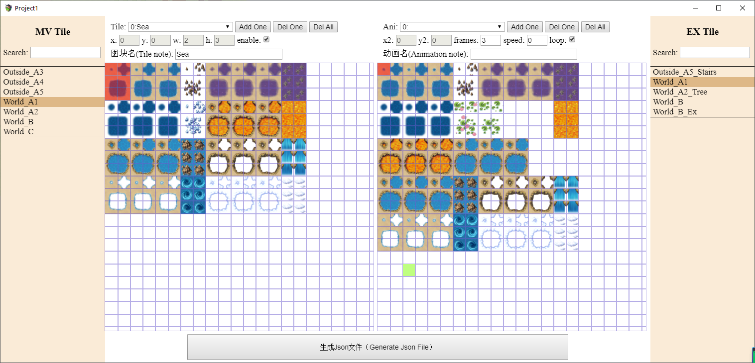Image resolution: width=755 pixels, height=363 pixels.
Task: Click the y coordinate field
Action: point(160,40)
